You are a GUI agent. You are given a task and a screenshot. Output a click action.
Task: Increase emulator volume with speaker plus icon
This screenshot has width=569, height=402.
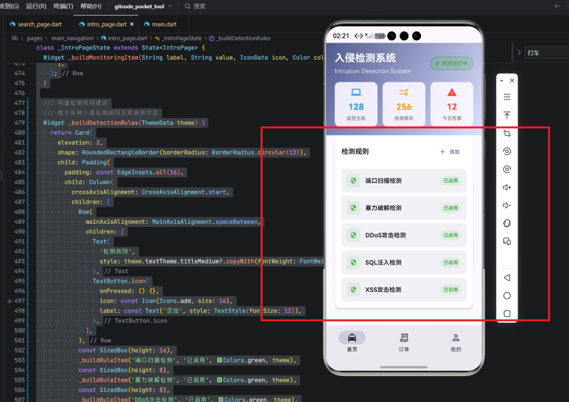coord(507,187)
